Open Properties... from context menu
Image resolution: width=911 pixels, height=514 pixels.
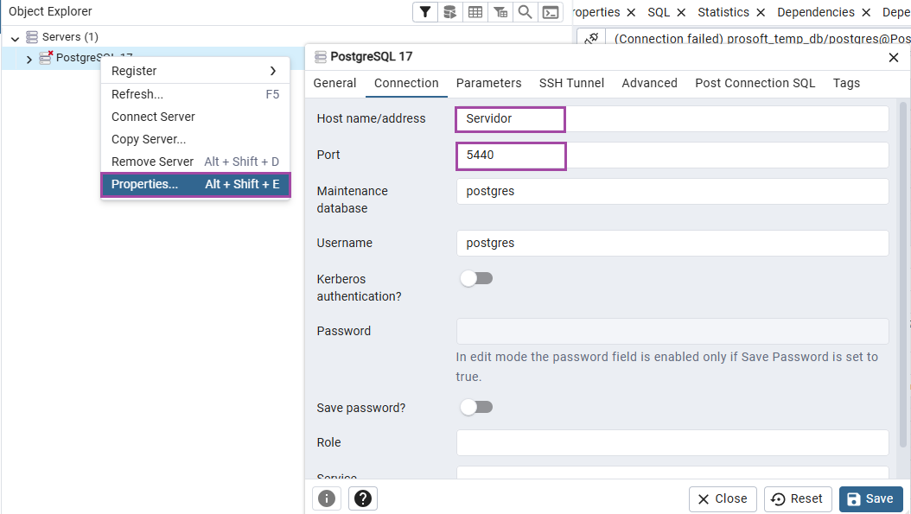[195, 185]
